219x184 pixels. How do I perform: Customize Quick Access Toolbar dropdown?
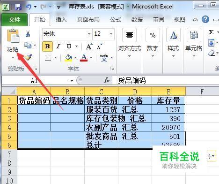[x=58, y=7]
